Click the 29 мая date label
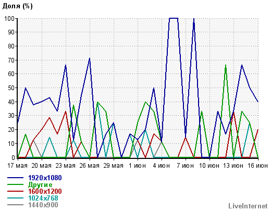Viewport: 271px width, 211px height. (x=114, y=166)
